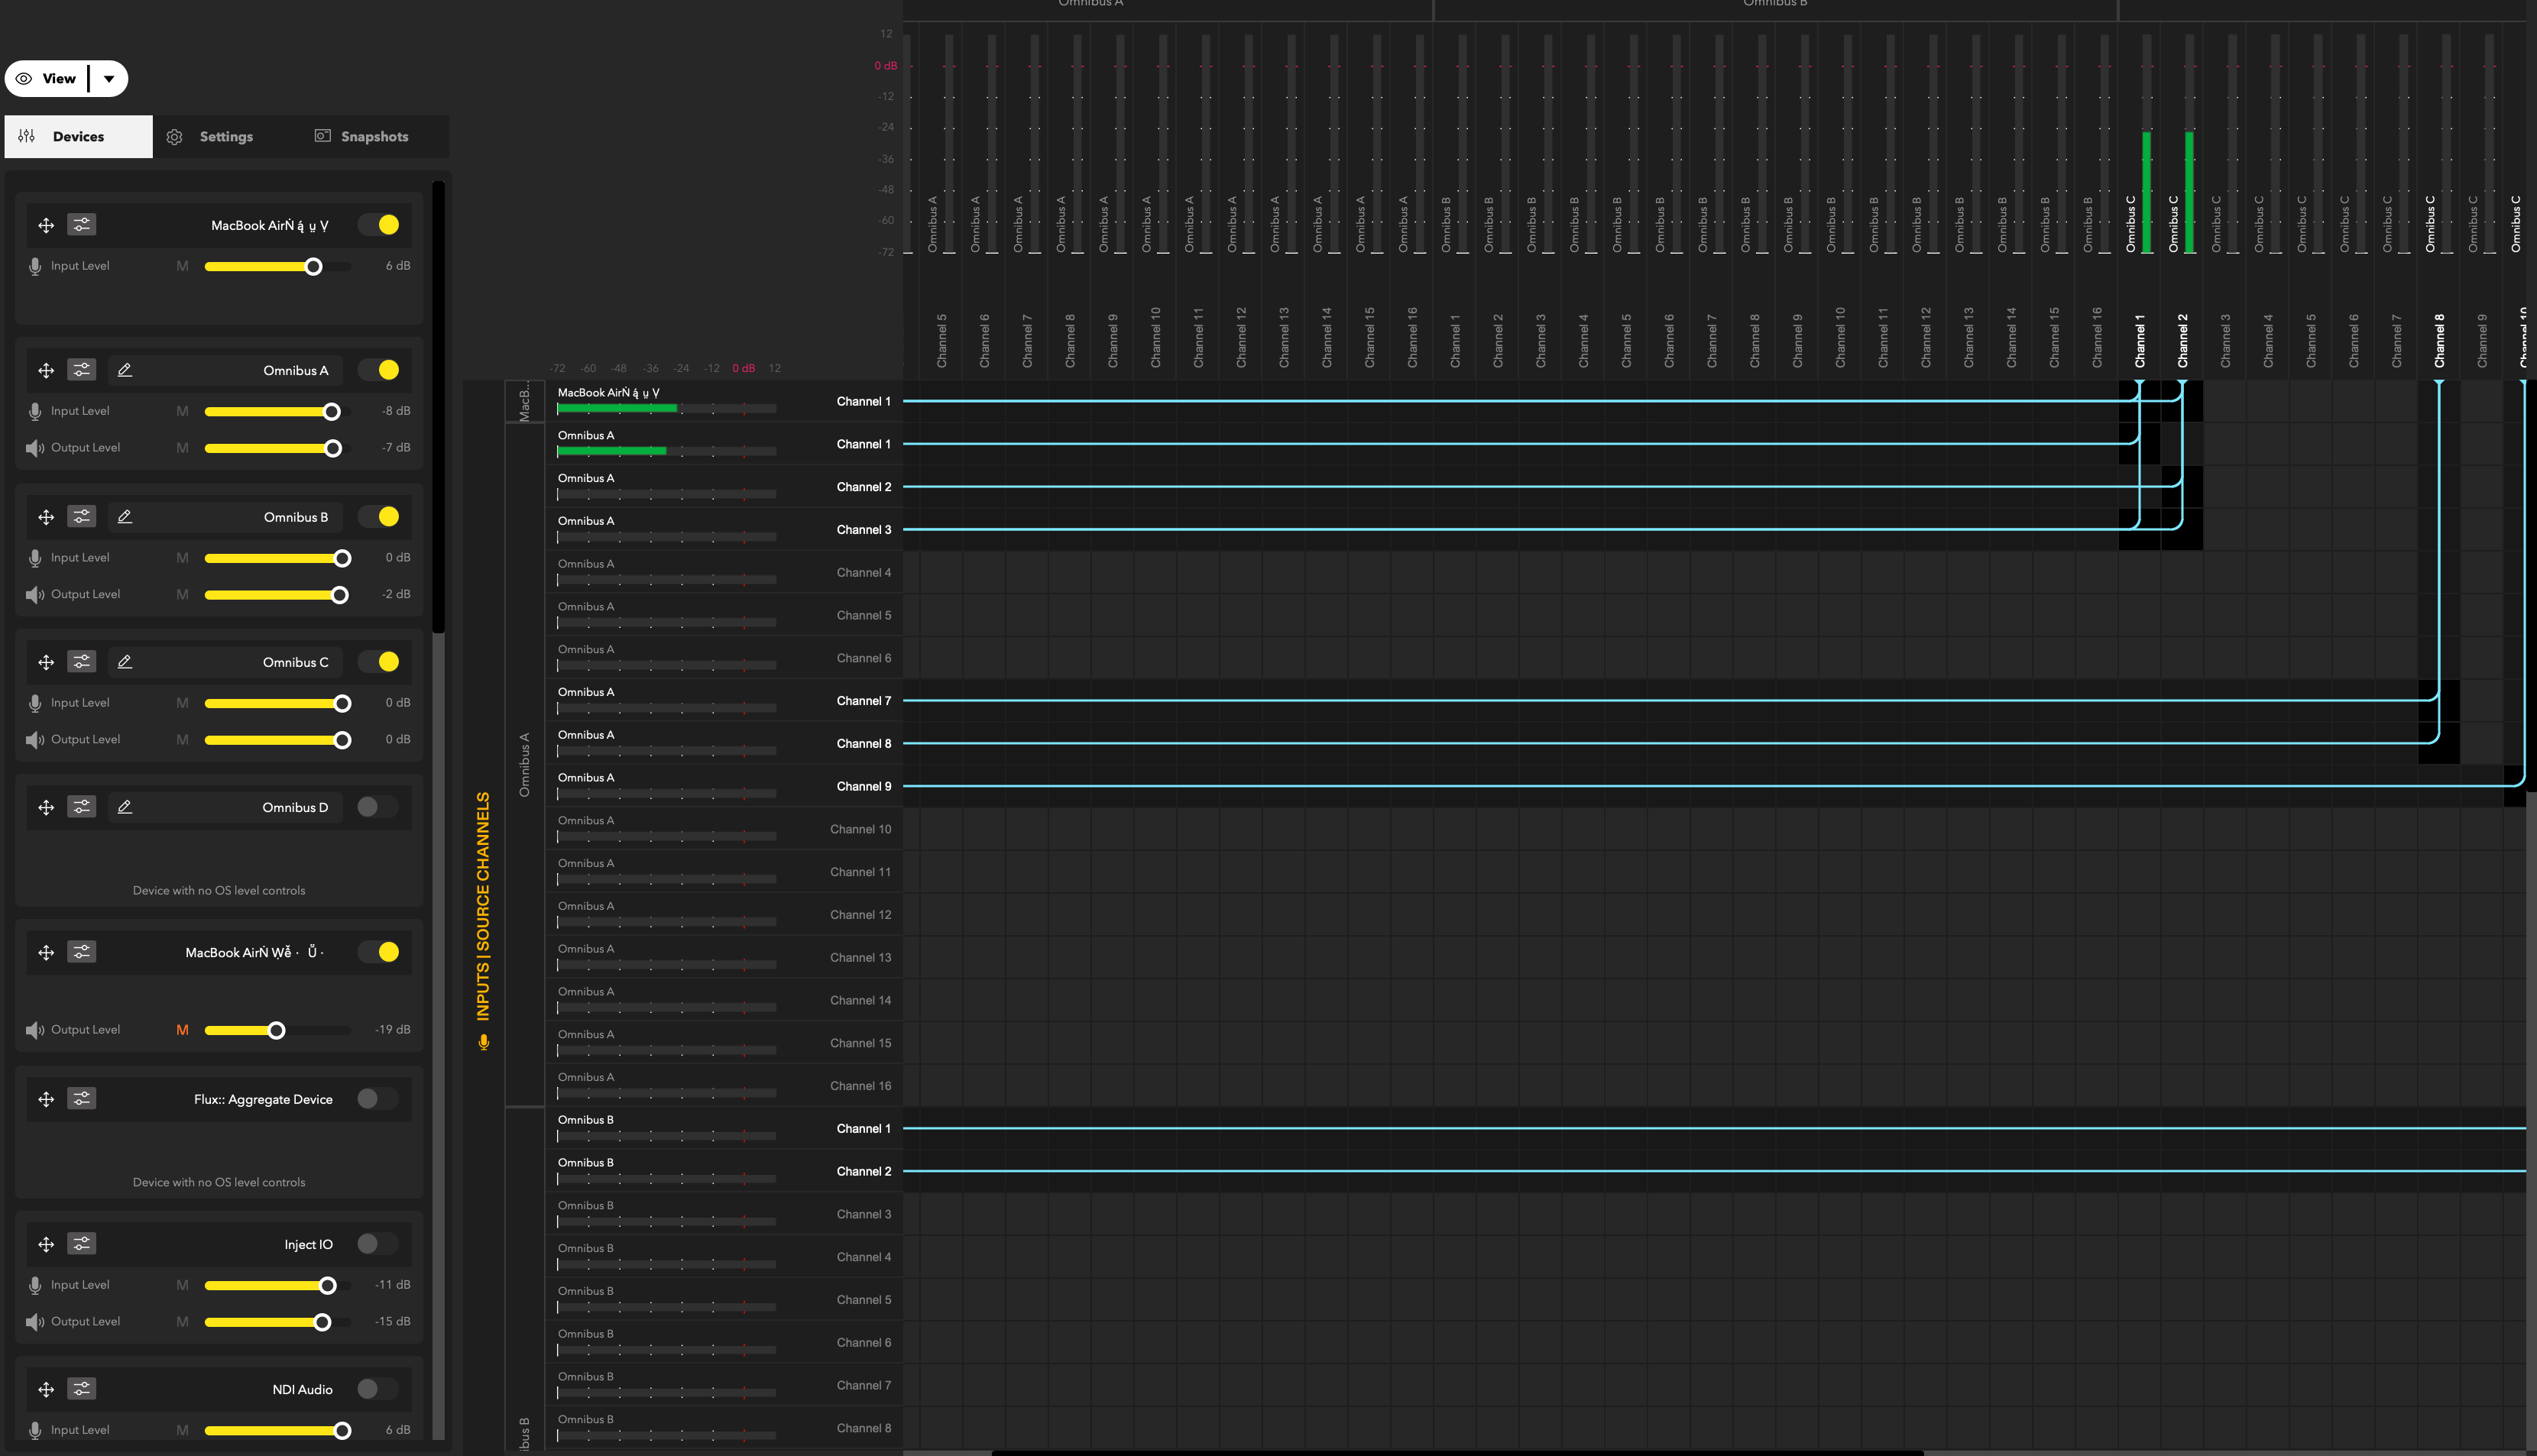
Task: Click the Omnibus C Input Level slider handle
Action: point(342,704)
